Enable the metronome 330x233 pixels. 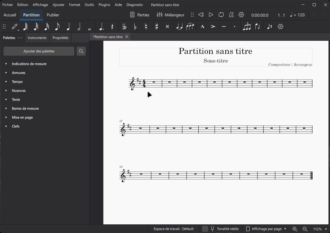click(x=231, y=14)
